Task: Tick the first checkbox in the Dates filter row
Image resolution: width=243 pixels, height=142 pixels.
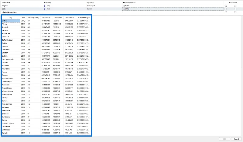Action: pos(226,9)
